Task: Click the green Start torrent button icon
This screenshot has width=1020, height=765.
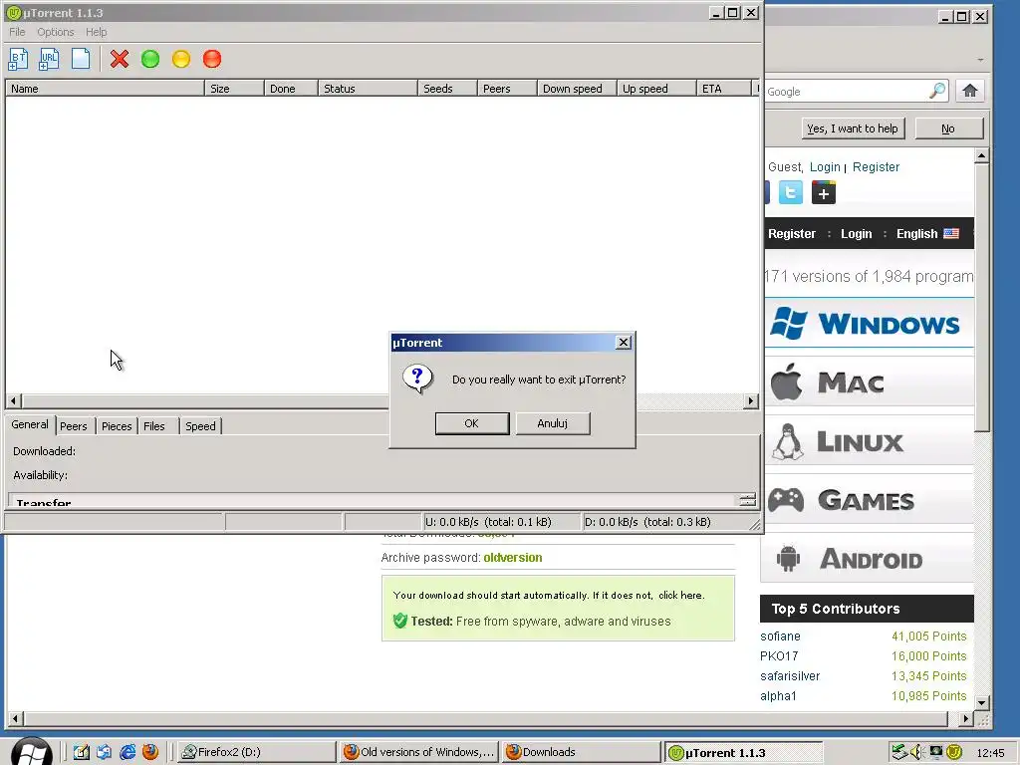Action: pos(150,59)
